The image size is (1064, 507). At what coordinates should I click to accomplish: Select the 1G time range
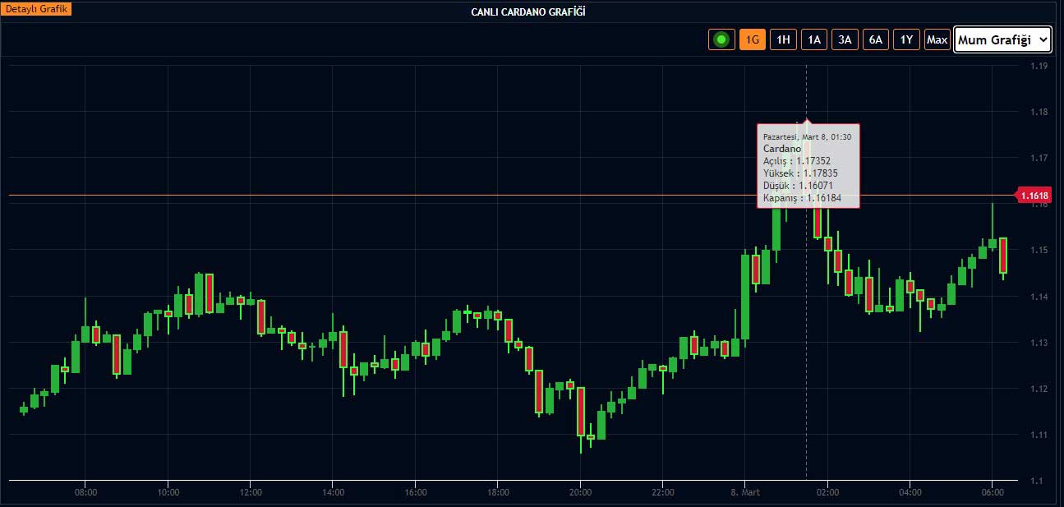tap(753, 39)
